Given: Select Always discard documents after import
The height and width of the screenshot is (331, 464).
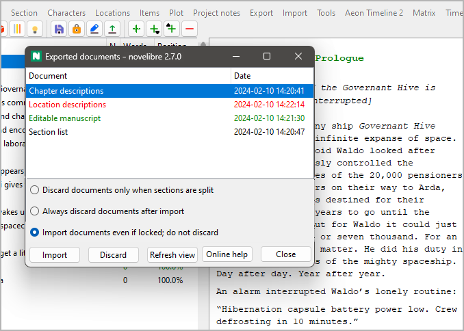Looking at the screenshot, I should 107,211.
